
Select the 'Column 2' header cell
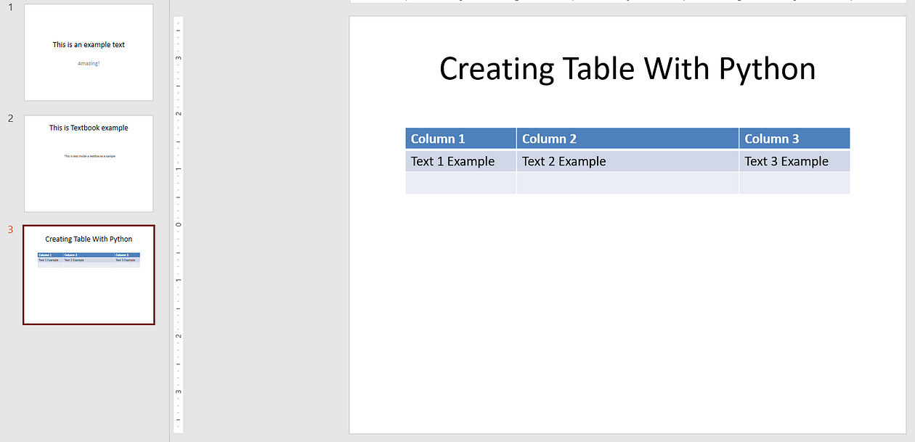coord(627,139)
